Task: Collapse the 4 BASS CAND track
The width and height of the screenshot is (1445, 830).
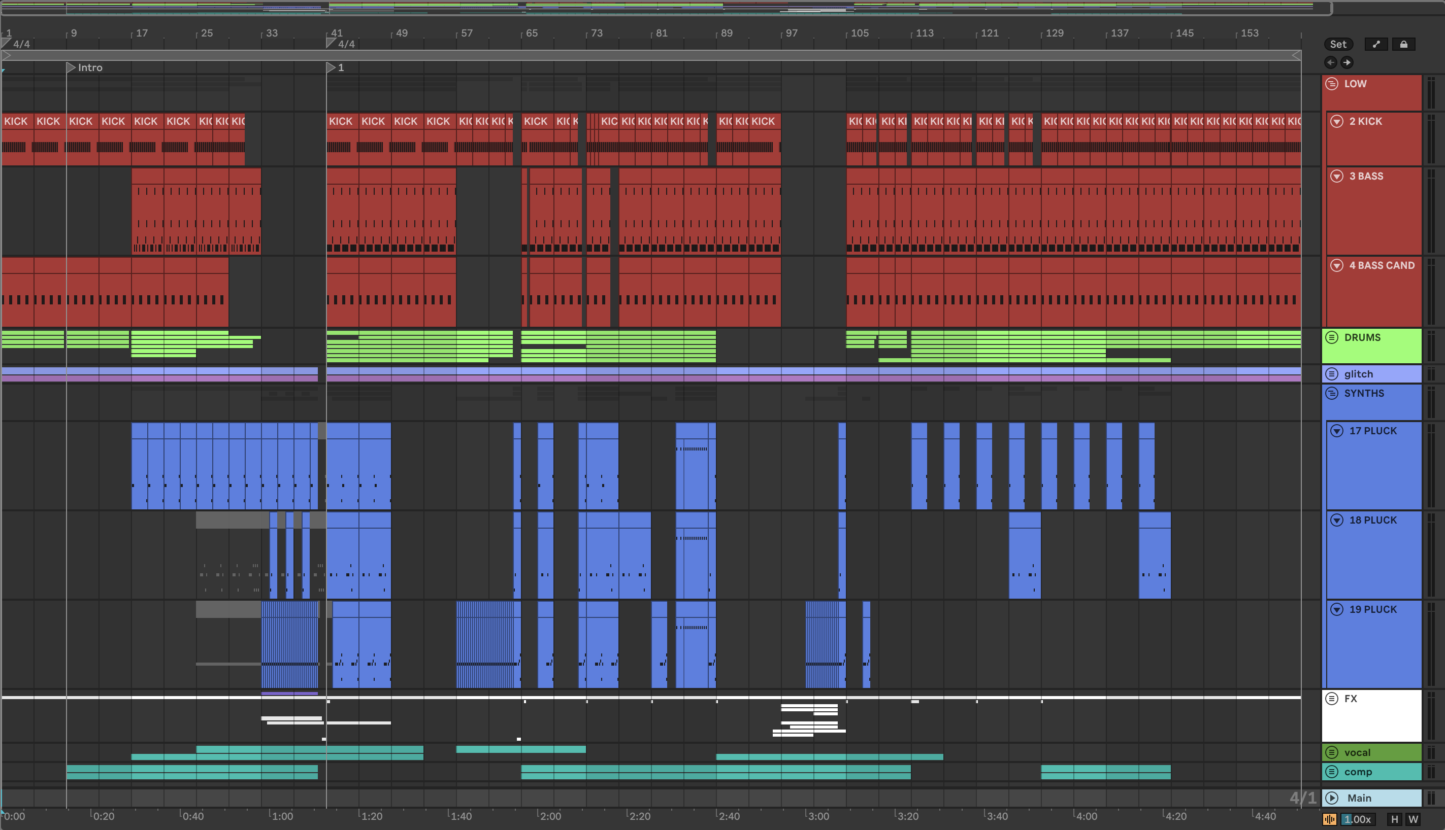Action: [x=1337, y=265]
